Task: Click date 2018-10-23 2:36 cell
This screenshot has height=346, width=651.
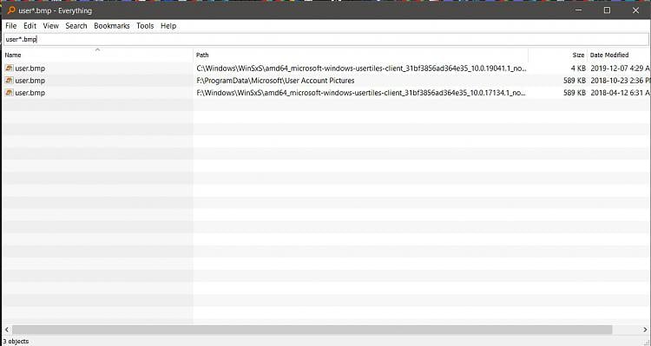Action: 620,81
